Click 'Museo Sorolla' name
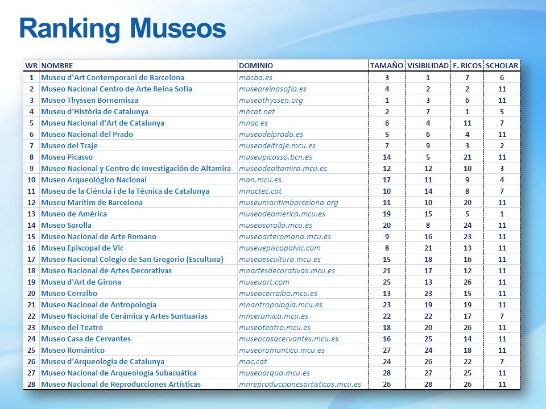The height and width of the screenshot is (409, 546). click(x=66, y=226)
